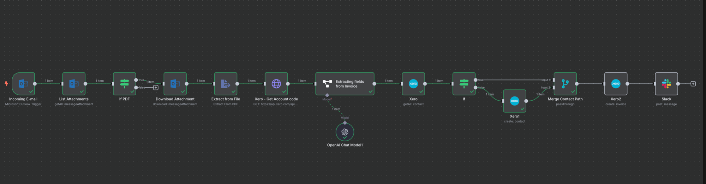Add node after If PDF false output

[x=156, y=88]
